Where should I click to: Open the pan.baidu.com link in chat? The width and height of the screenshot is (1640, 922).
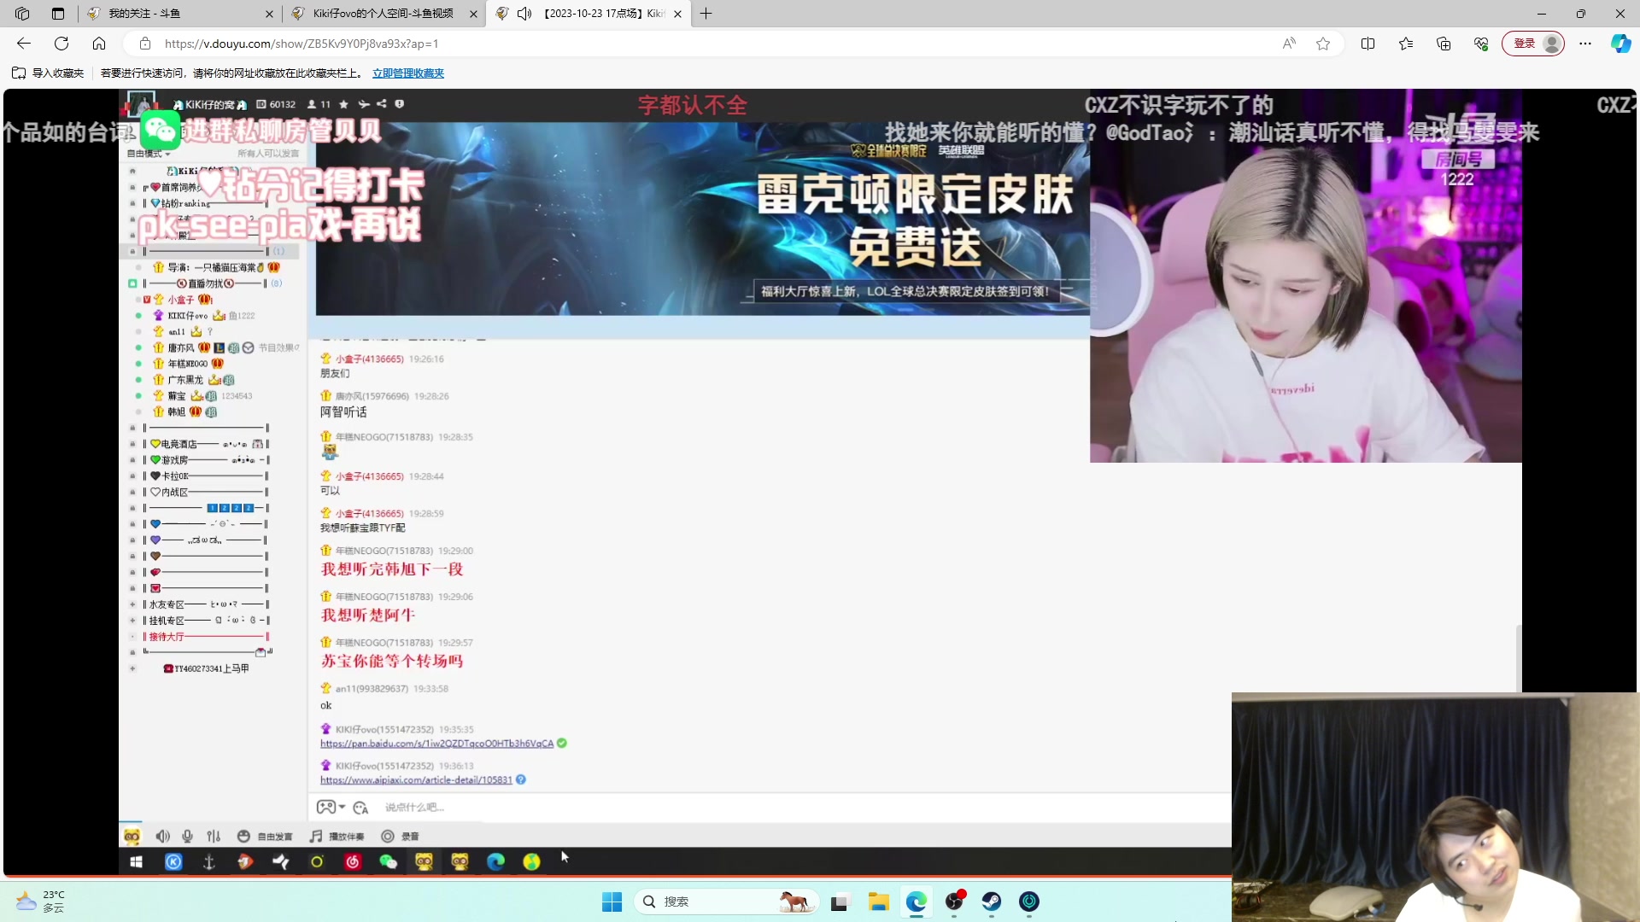pos(436,744)
